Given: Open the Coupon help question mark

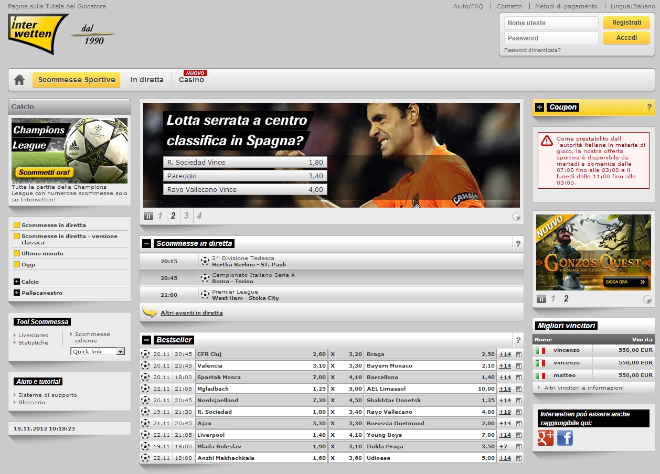Looking at the screenshot, I should 650,107.
